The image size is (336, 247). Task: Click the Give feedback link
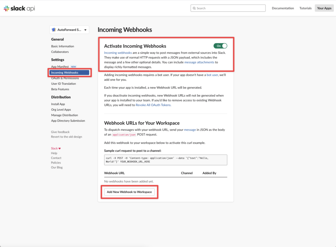point(60,132)
